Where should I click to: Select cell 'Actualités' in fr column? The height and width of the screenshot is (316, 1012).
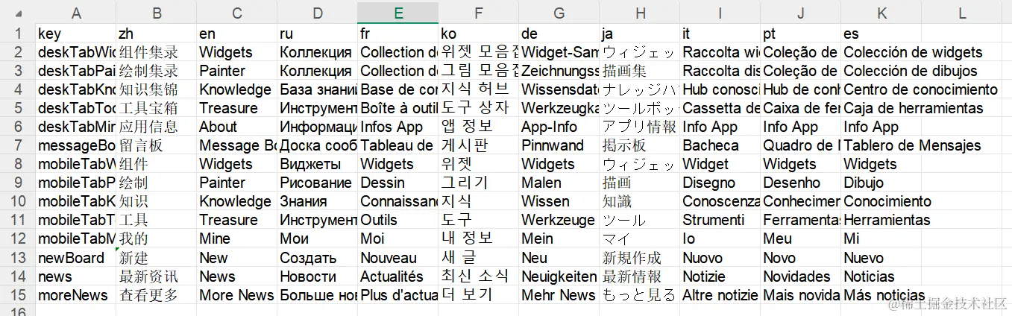pos(397,276)
